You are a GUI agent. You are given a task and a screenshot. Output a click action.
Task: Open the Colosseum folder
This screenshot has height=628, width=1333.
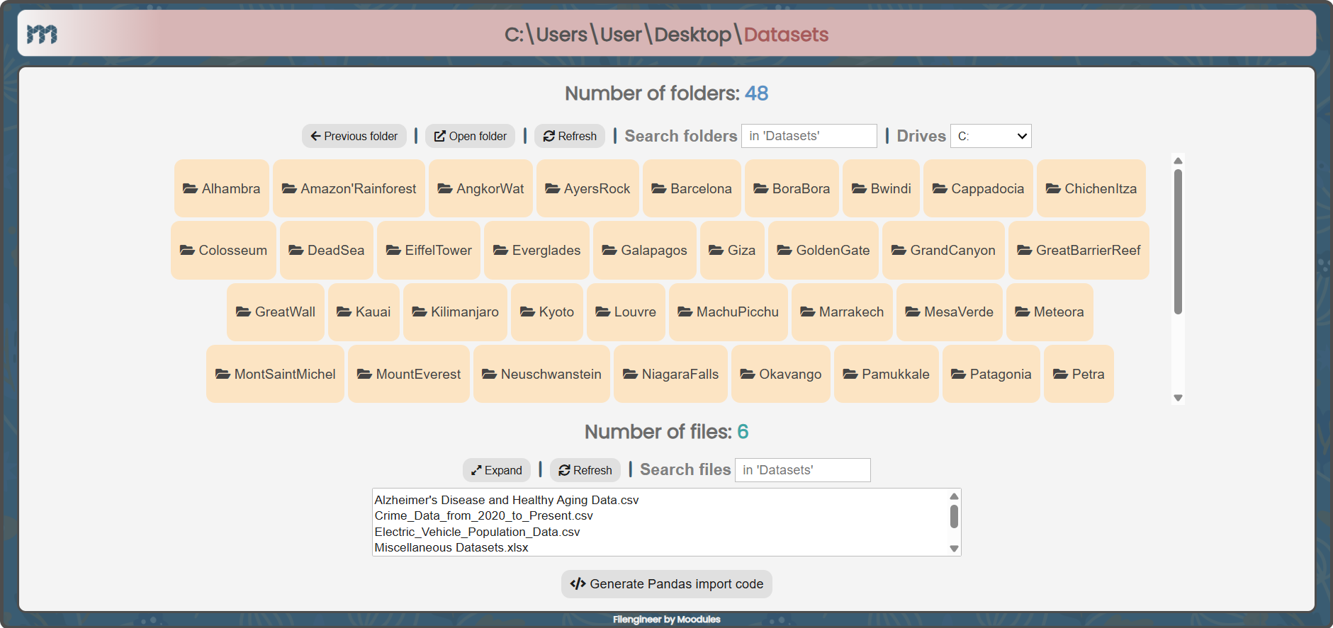[x=223, y=250]
